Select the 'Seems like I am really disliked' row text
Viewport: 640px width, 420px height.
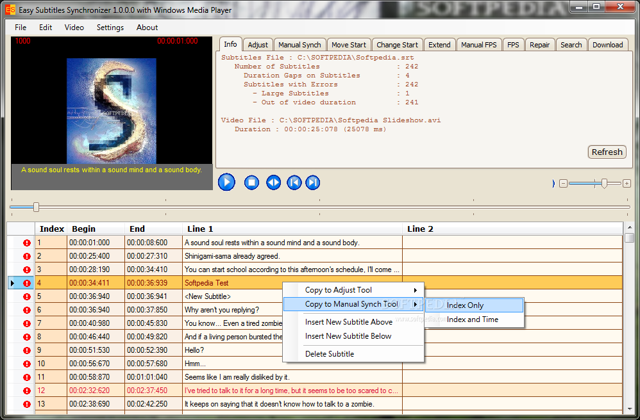point(237,377)
